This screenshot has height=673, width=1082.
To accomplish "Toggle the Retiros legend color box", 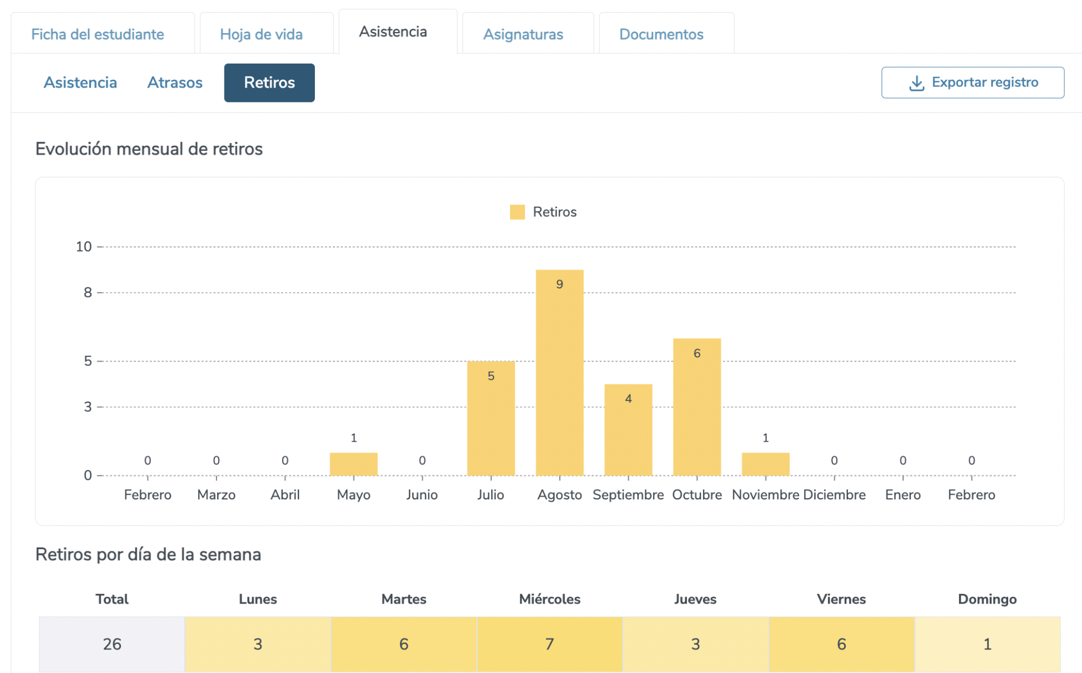I will (517, 212).
